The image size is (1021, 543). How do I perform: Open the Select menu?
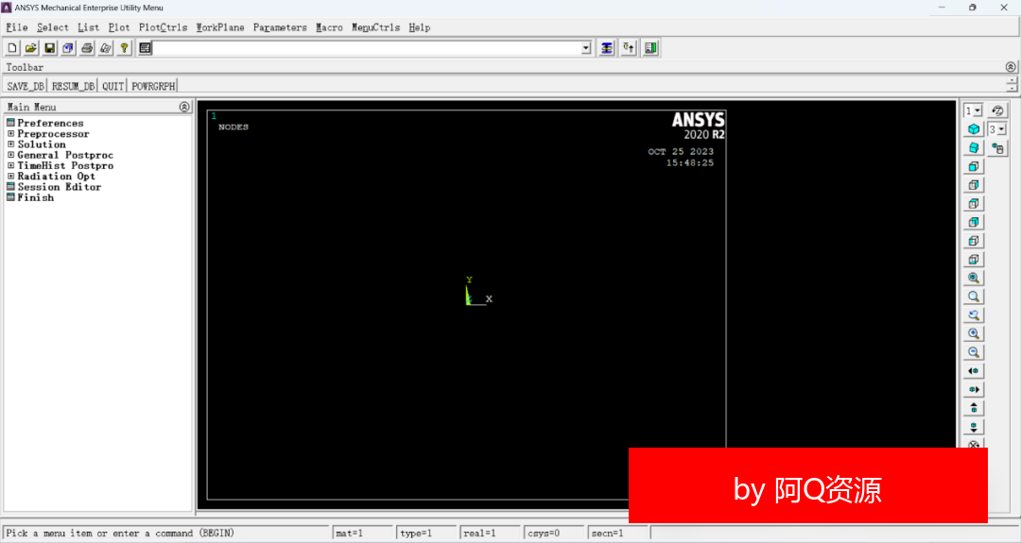[53, 27]
